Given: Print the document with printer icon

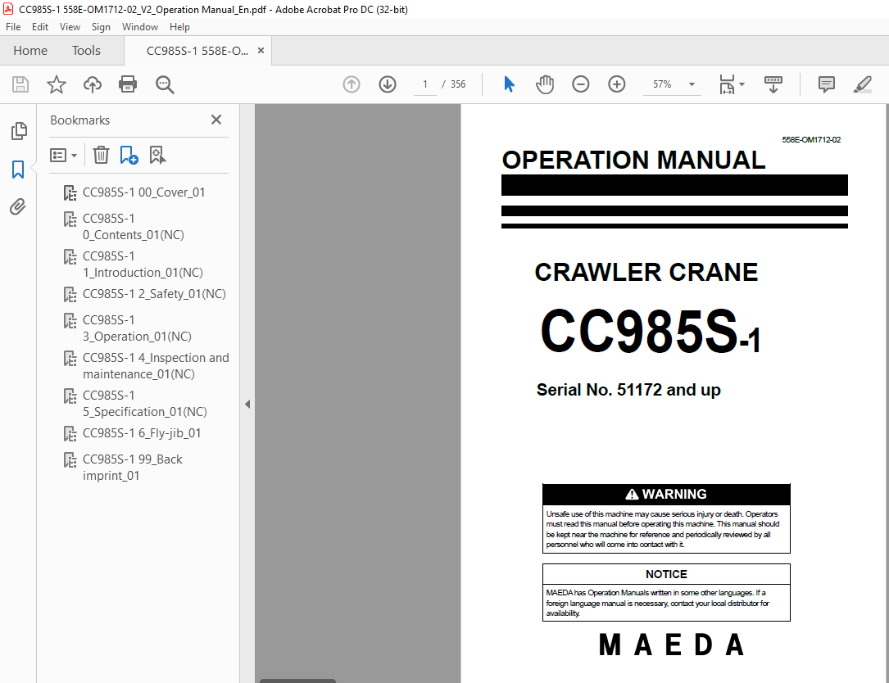Looking at the screenshot, I should [x=128, y=84].
